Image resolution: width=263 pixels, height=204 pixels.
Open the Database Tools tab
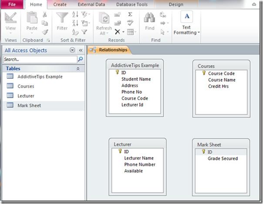131,4
